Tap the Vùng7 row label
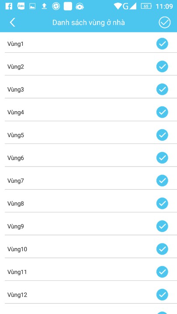 coord(16,181)
